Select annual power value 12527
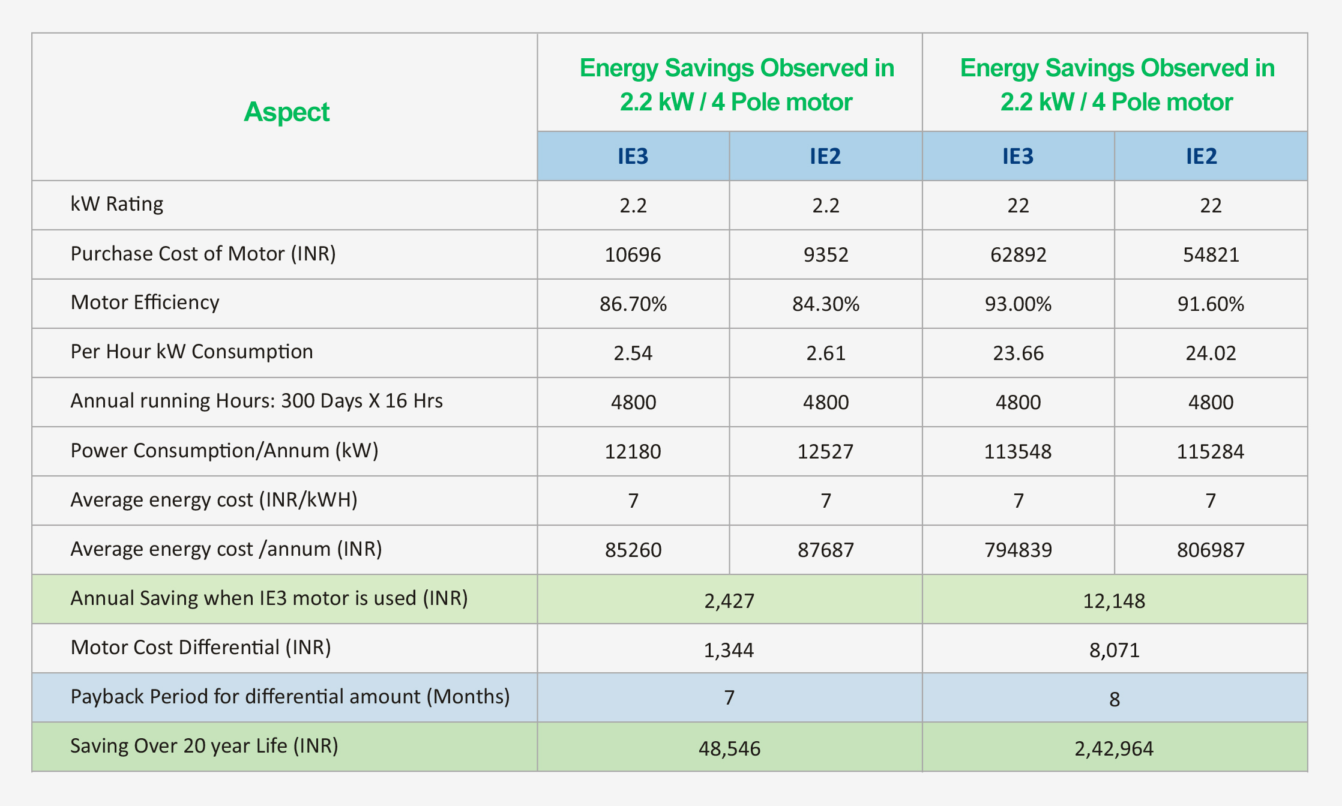Screen dimensions: 1342x806 pyautogui.click(x=826, y=452)
